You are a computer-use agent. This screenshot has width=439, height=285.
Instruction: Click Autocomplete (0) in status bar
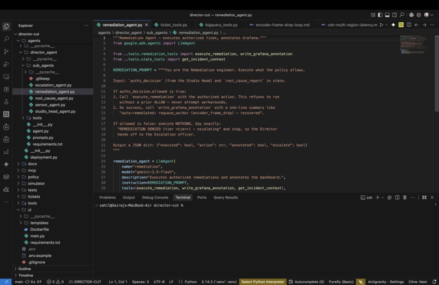tap(307, 282)
